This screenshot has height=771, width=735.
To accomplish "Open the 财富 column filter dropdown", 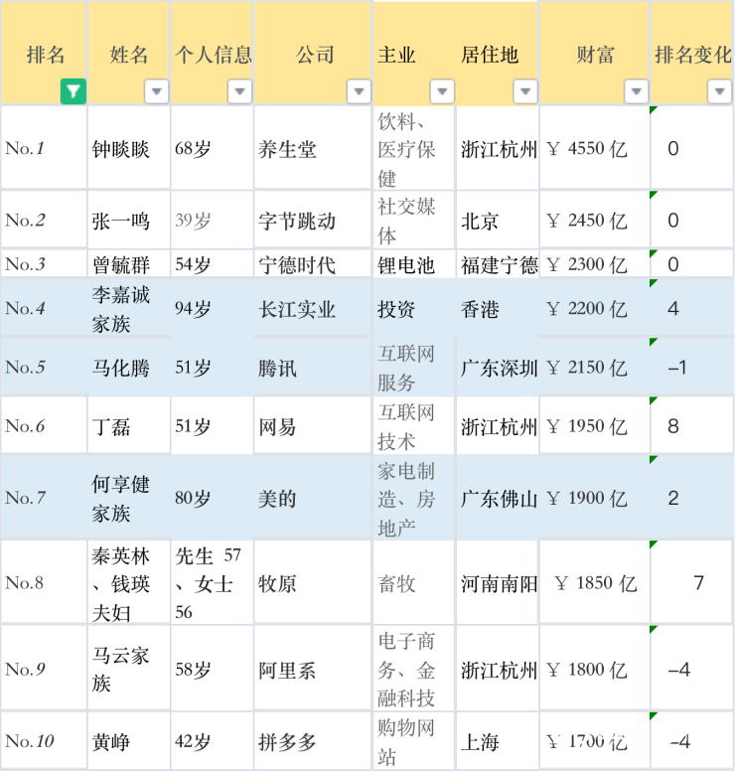I will click(x=636, y=91).
